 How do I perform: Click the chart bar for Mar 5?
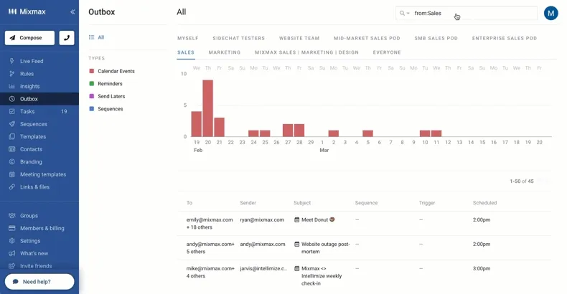tap(367, 133)
